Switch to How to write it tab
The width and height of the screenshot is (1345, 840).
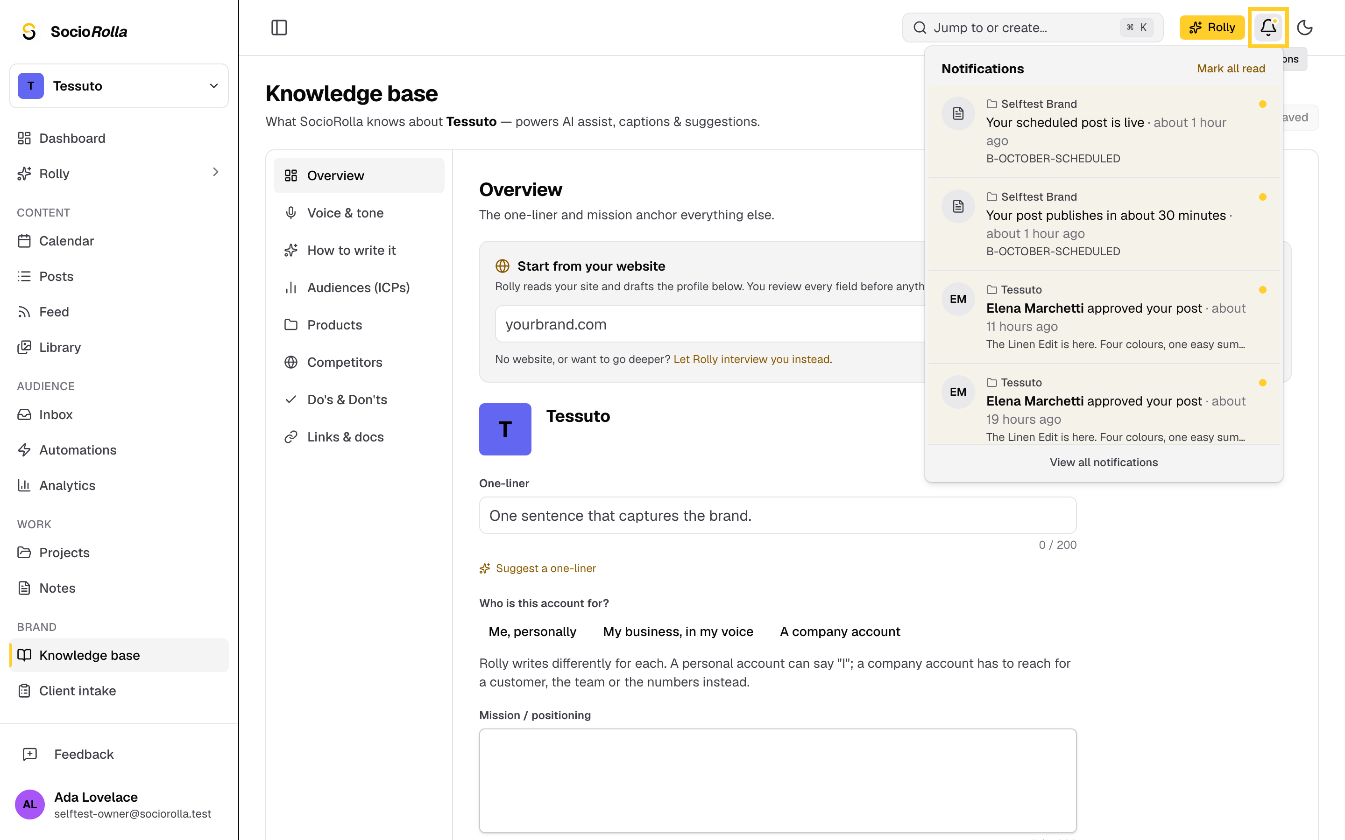tap(359, 250)
